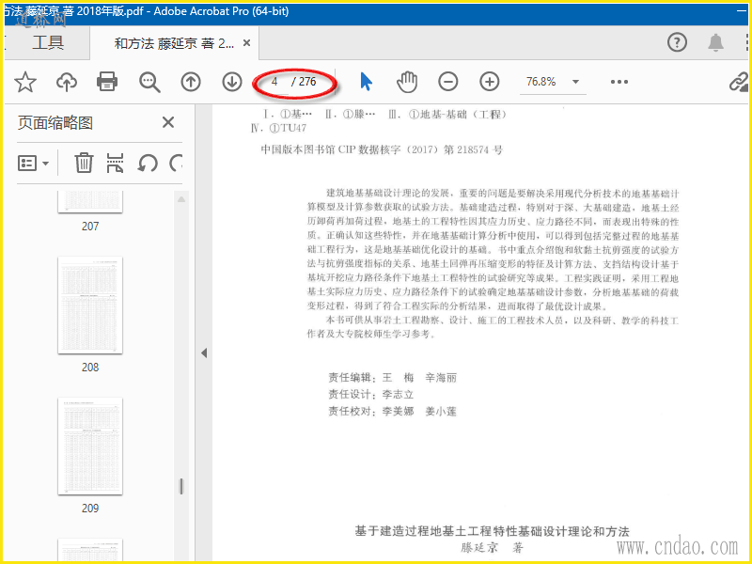
Task: Select the 和方法 藤延京 著 document tab
Action: [x=174, y=43]
